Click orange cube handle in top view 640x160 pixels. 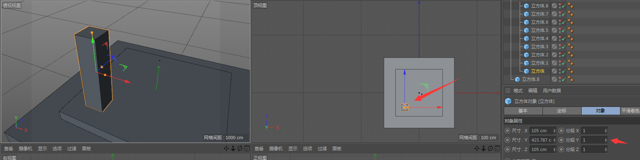[405, 107]
